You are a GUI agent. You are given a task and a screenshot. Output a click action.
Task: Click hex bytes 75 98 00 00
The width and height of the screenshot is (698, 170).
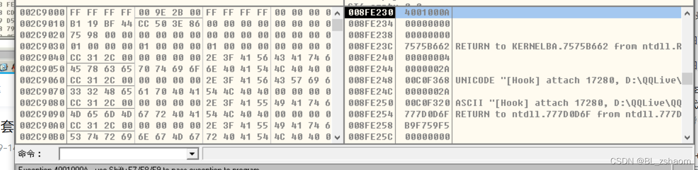[x=101, y=35]
